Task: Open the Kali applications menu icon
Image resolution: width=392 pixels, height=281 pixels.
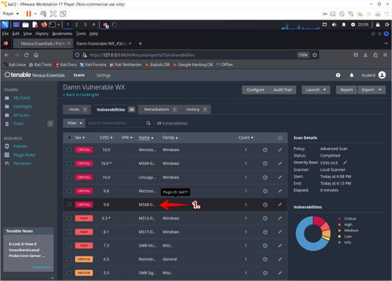Action: click(x=5, y=25)
